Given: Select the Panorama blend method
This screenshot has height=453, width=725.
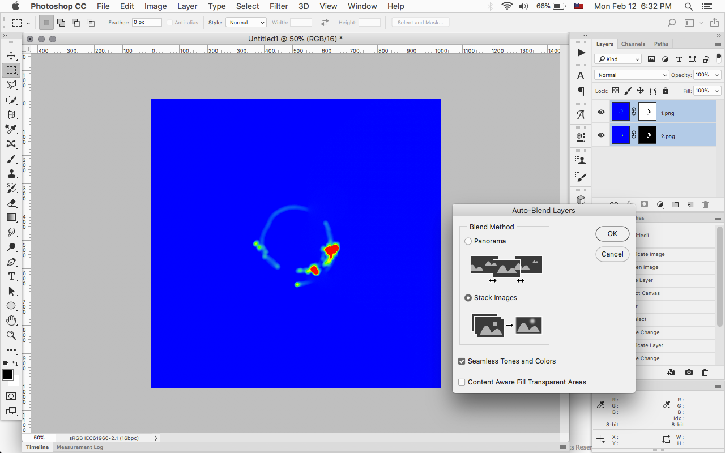Looking at the screenshot, I should (468, 241).
